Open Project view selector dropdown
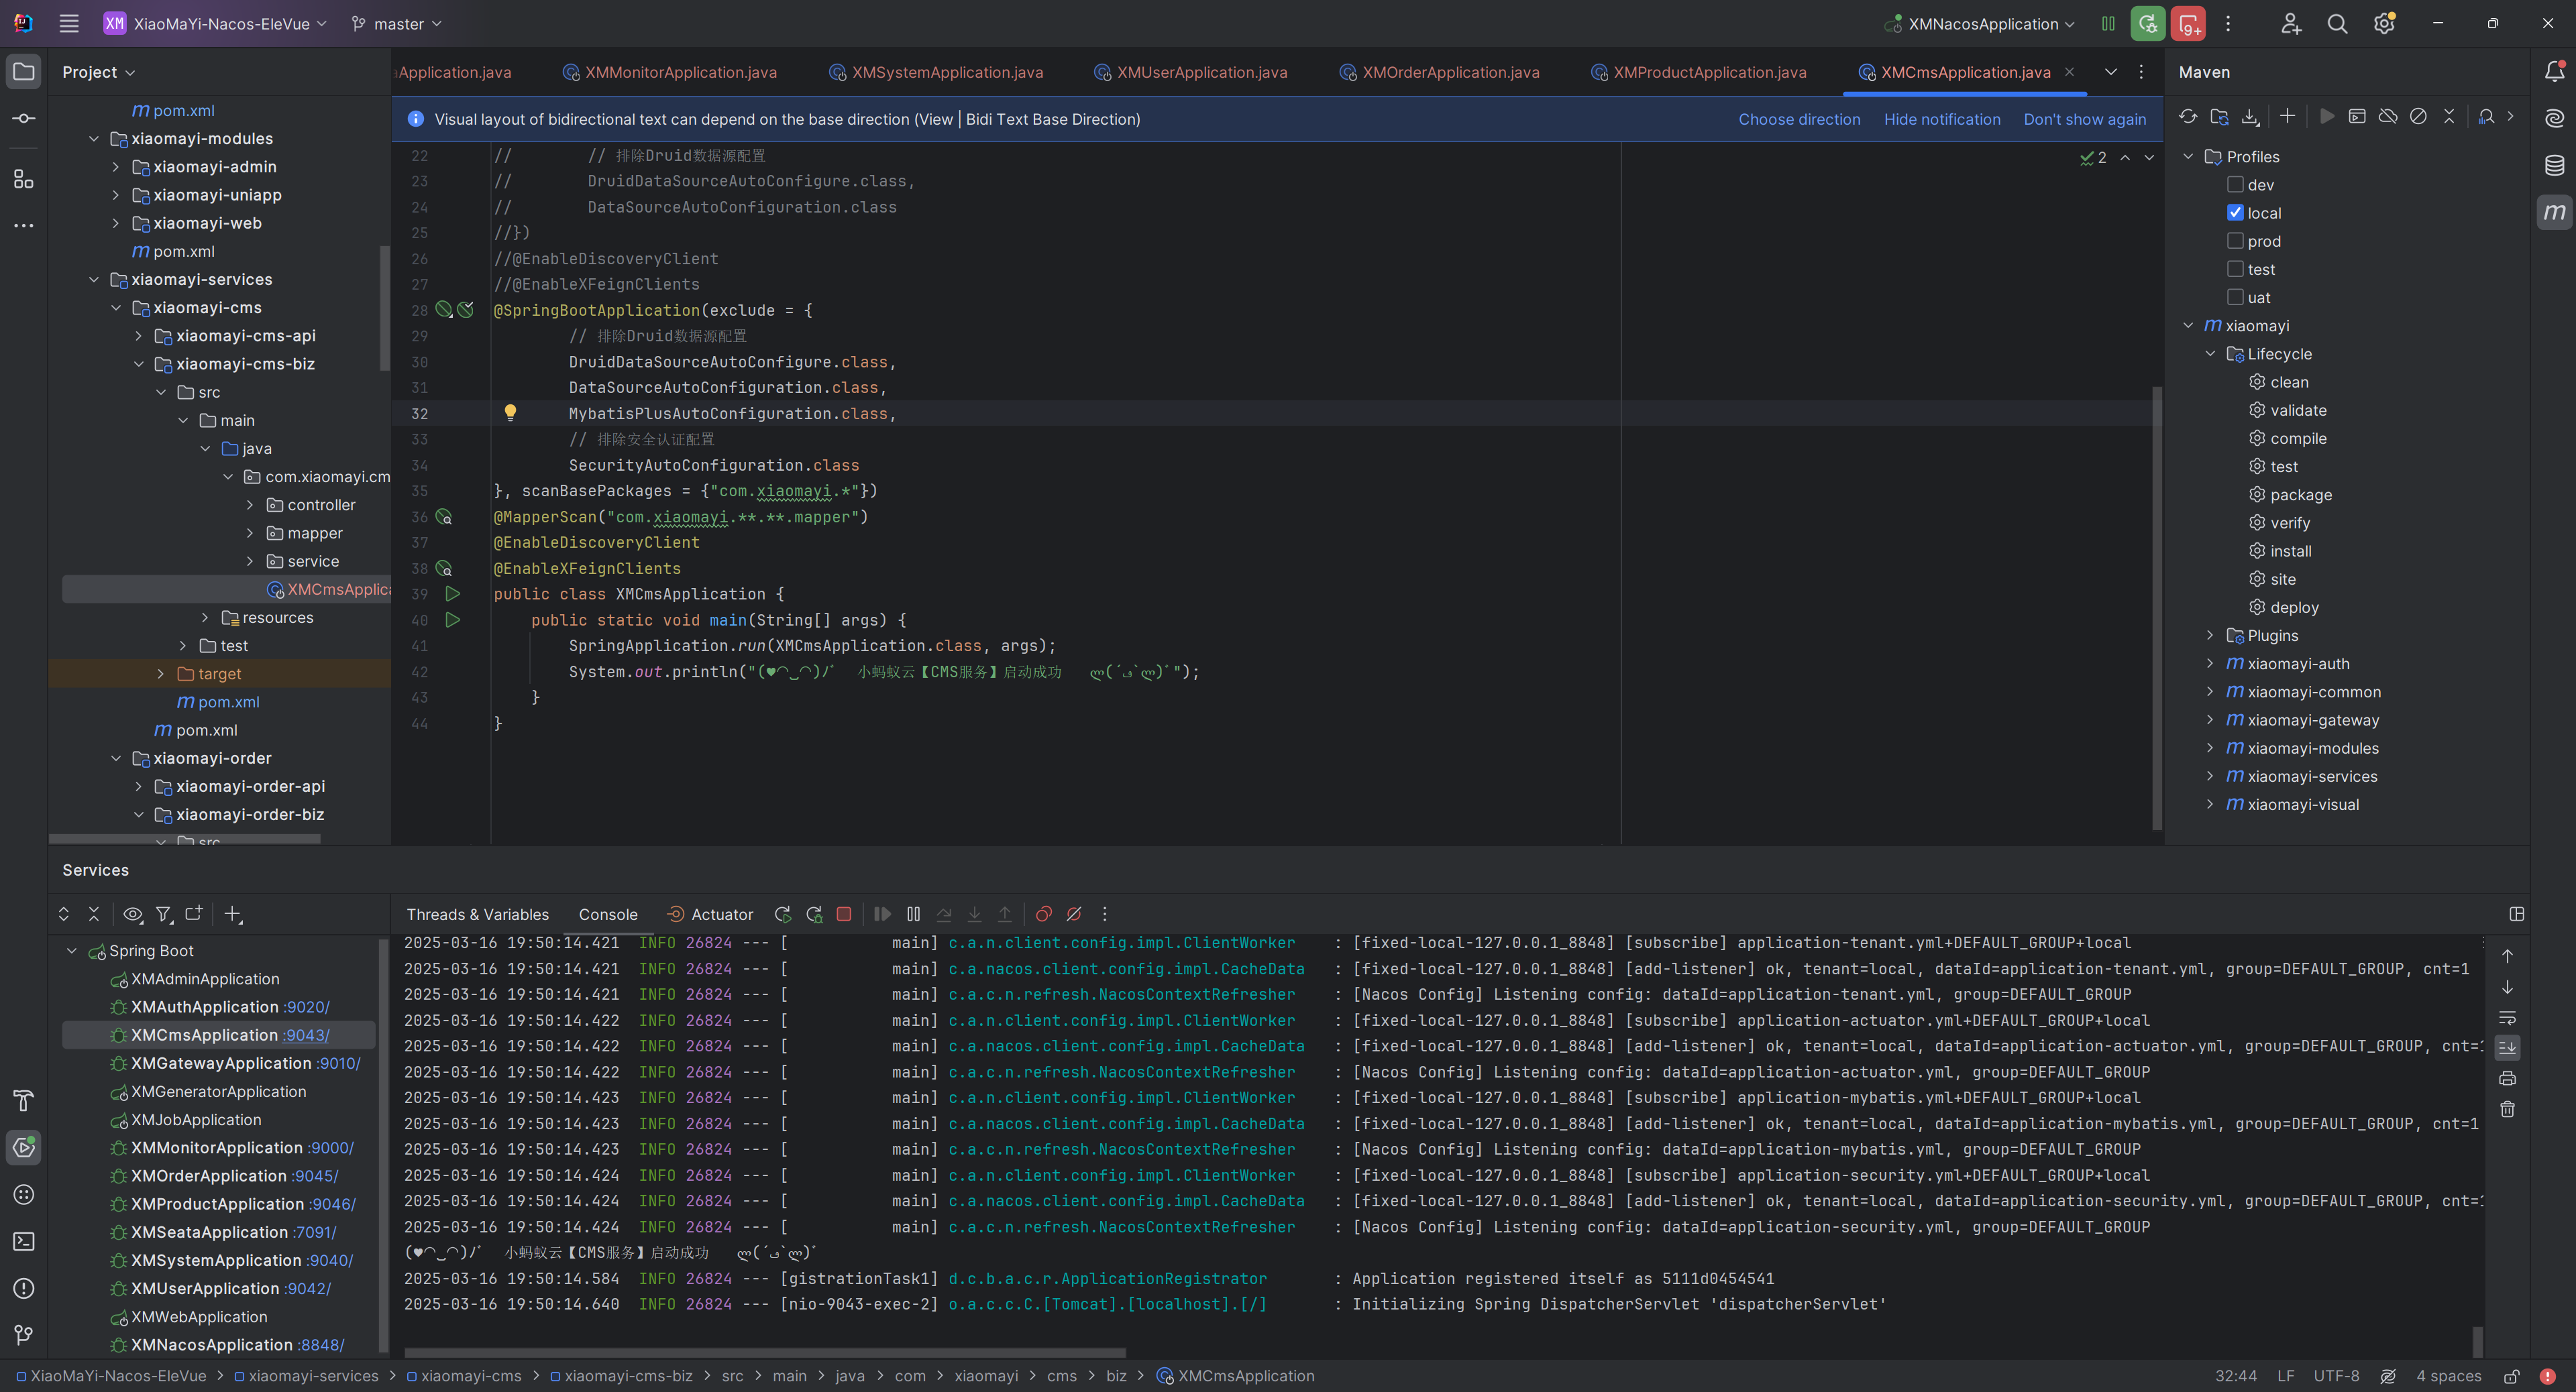The width and height of the screenshot is (2576, 1392). tap(98, 72)
